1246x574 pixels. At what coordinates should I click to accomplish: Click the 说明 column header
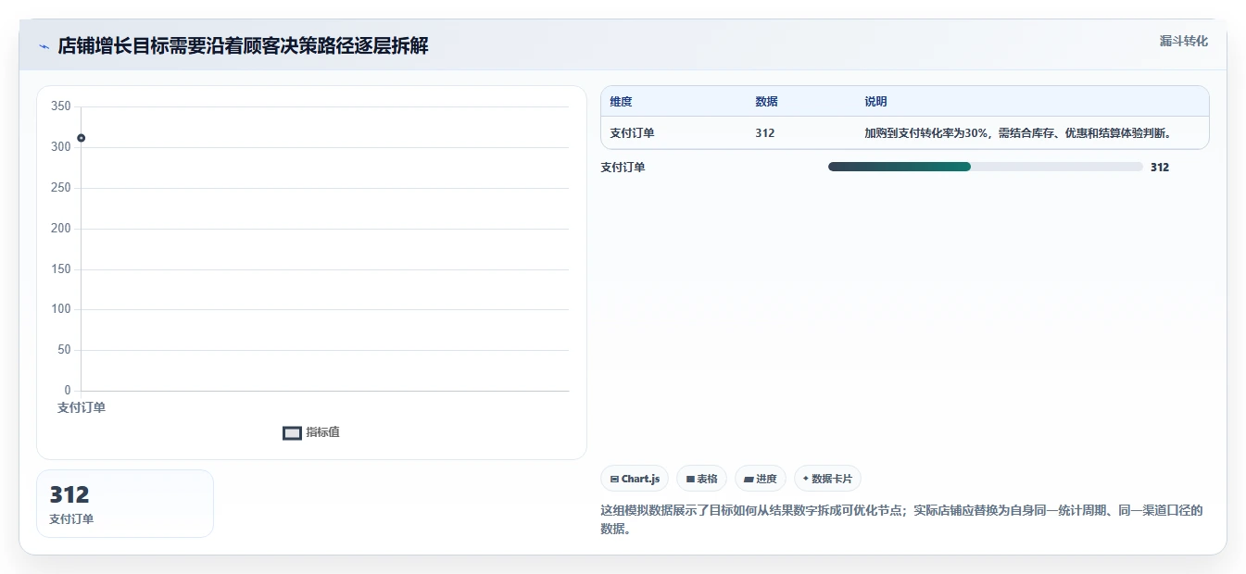[875, 102]
